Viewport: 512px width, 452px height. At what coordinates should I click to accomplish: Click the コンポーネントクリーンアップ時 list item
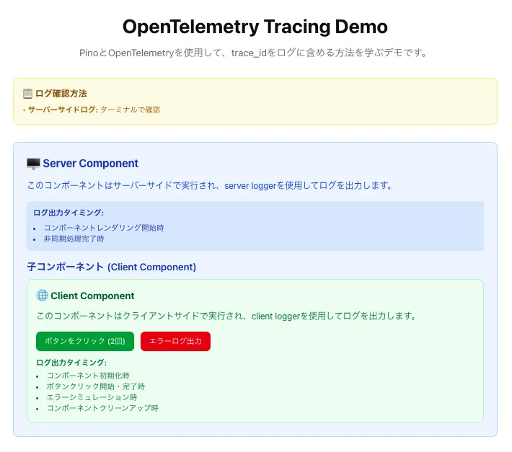click(x=102, y=408)
